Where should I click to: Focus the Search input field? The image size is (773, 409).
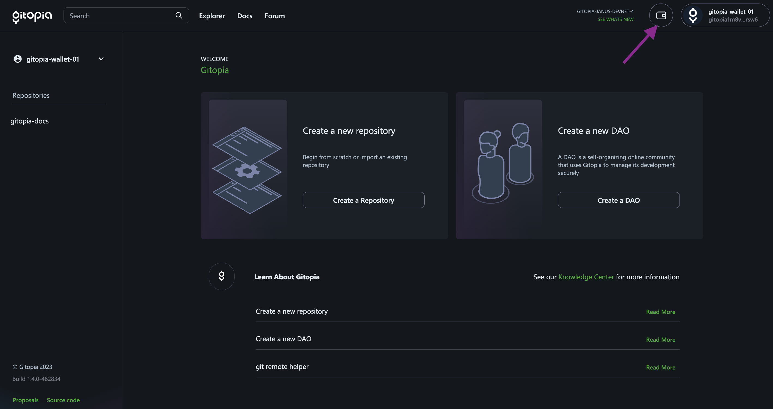(126, 15)
